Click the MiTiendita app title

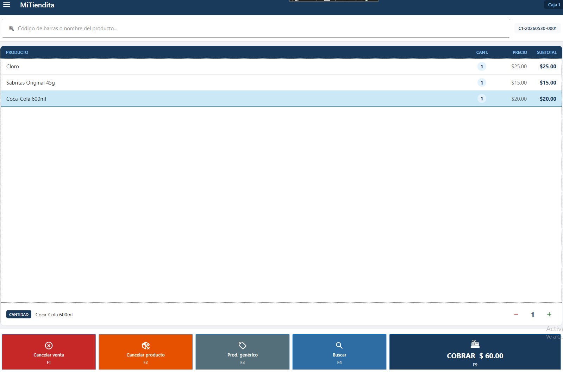pos(37,5)
